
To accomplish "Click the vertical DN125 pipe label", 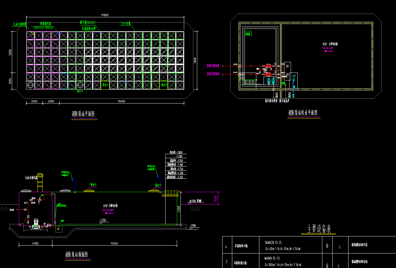I will click(x=276, y=95).
